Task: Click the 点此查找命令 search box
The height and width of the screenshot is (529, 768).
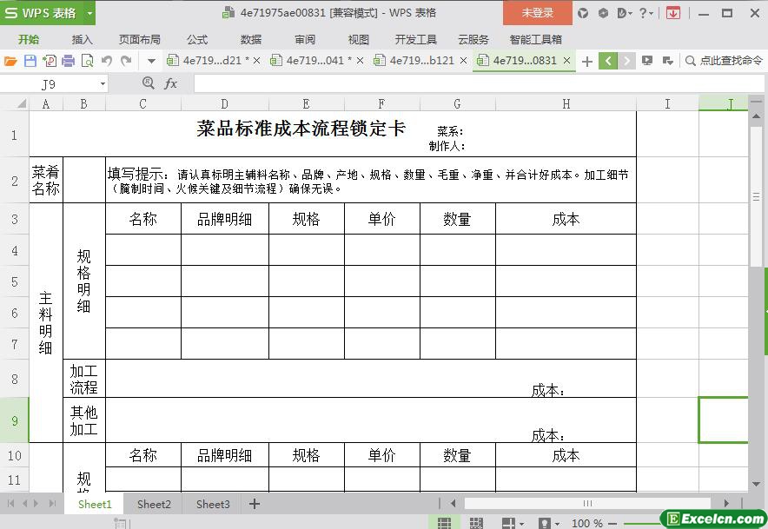Action: 724,61
